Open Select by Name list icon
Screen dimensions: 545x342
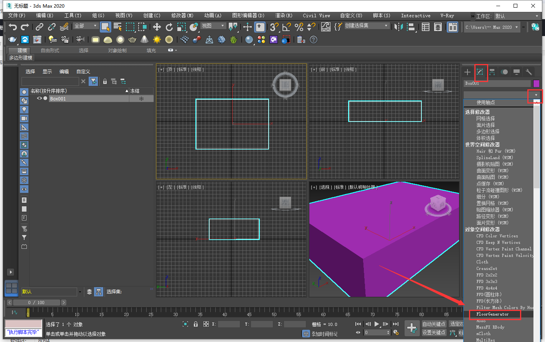(118, 27)
